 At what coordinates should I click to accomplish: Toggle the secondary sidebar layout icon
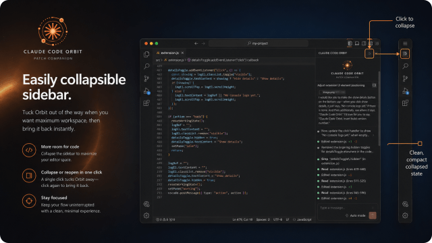pos(371,43)
